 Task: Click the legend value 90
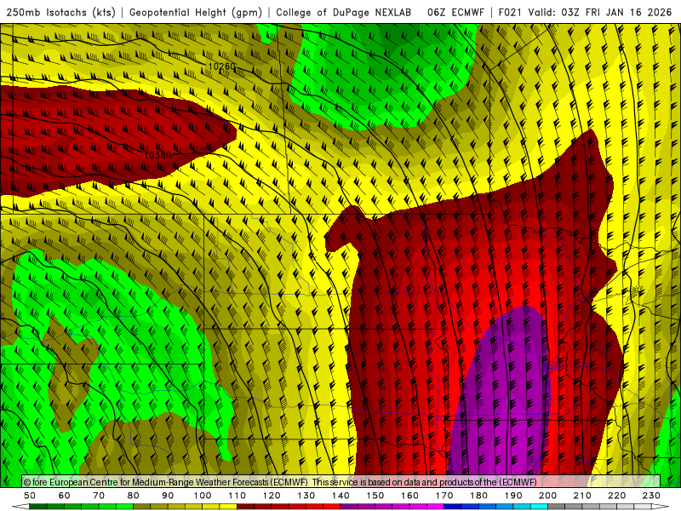point(168,496)
